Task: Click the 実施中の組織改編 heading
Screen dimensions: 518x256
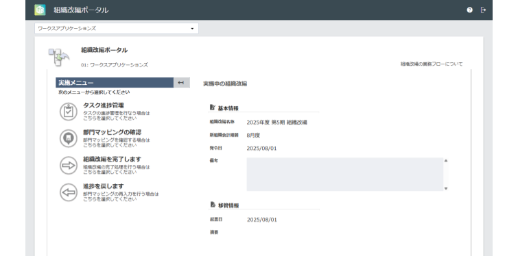Action: 225,84
